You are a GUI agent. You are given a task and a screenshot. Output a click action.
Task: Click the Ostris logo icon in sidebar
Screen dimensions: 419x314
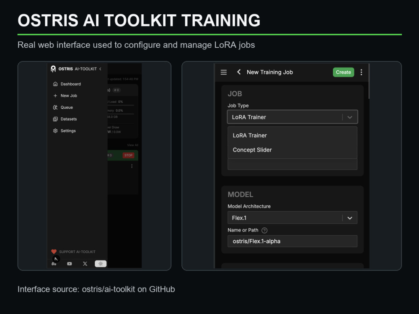(x=53, y=69)
